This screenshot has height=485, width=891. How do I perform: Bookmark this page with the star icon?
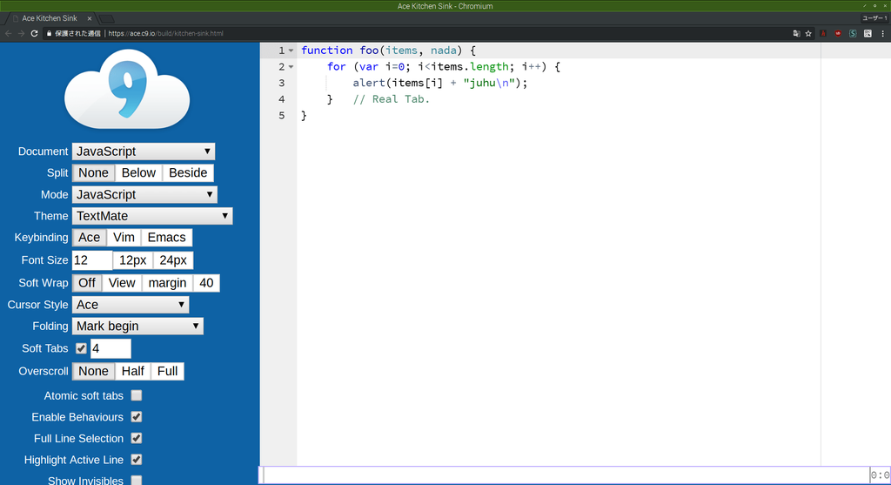point(808,34)
